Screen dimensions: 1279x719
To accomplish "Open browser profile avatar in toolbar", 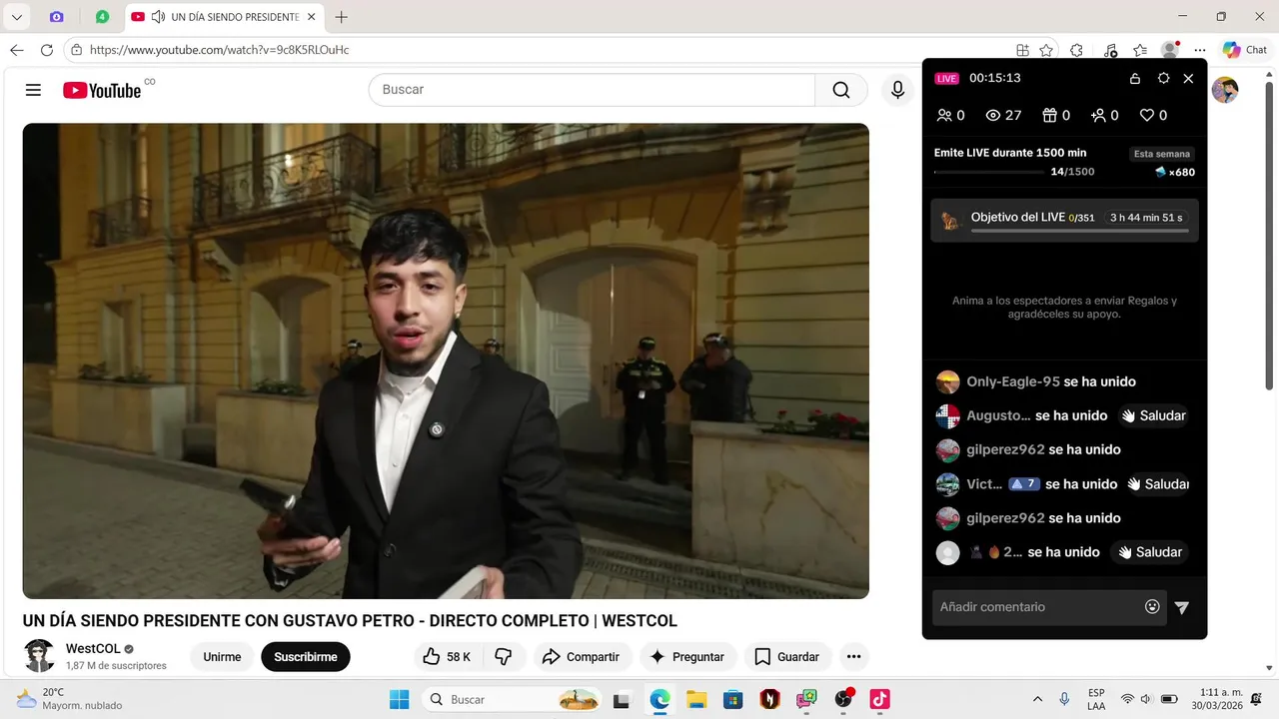I will click(x=1170, y=50).
